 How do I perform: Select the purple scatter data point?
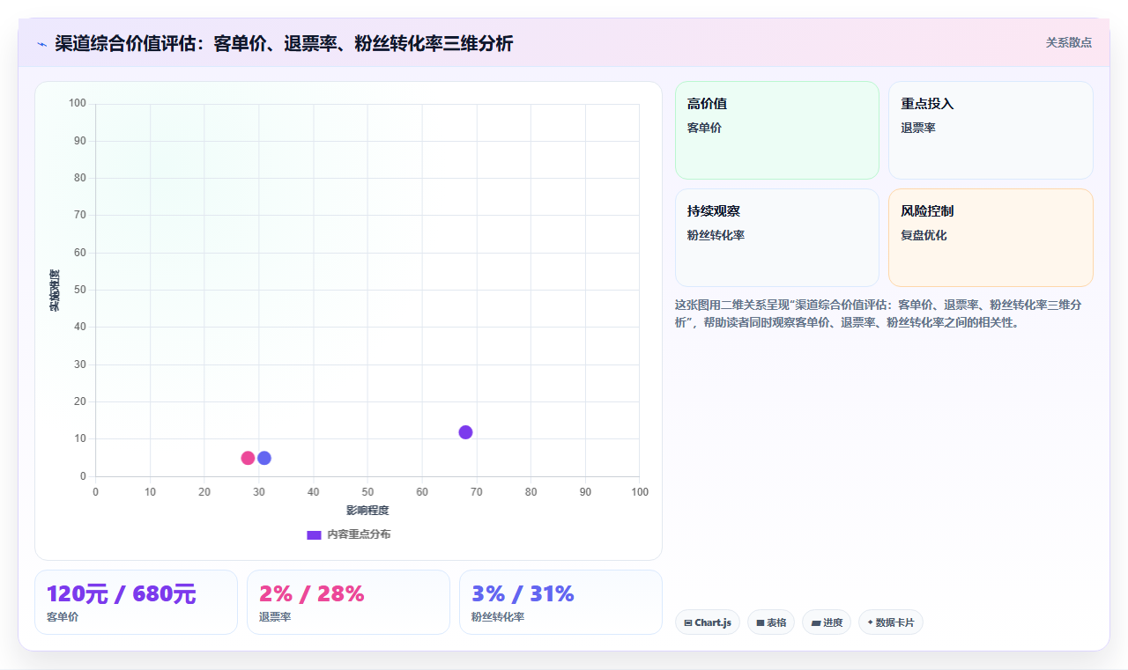(465, 432)
